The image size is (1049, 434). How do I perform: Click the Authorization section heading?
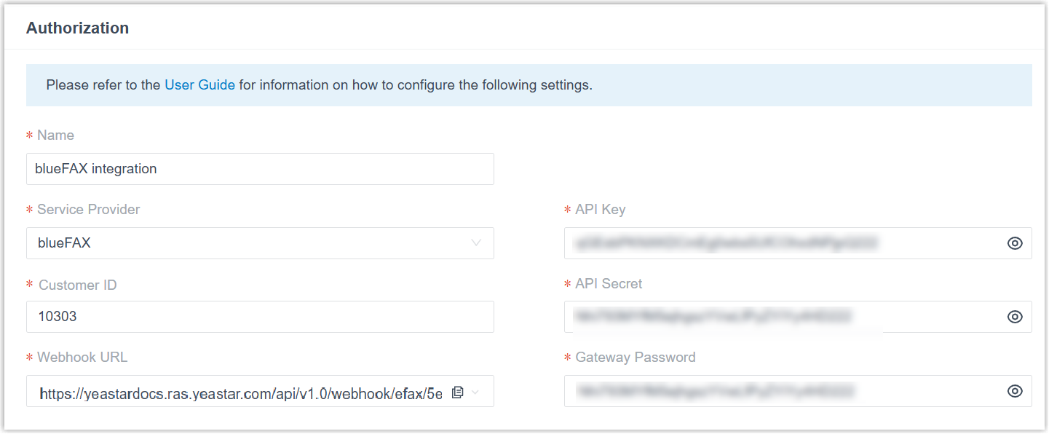(78, 28)
